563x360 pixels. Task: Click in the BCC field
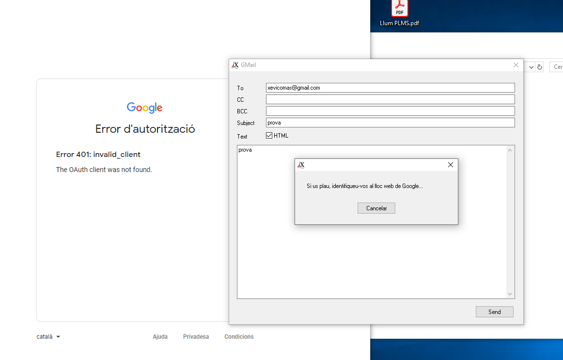point(391,111)
